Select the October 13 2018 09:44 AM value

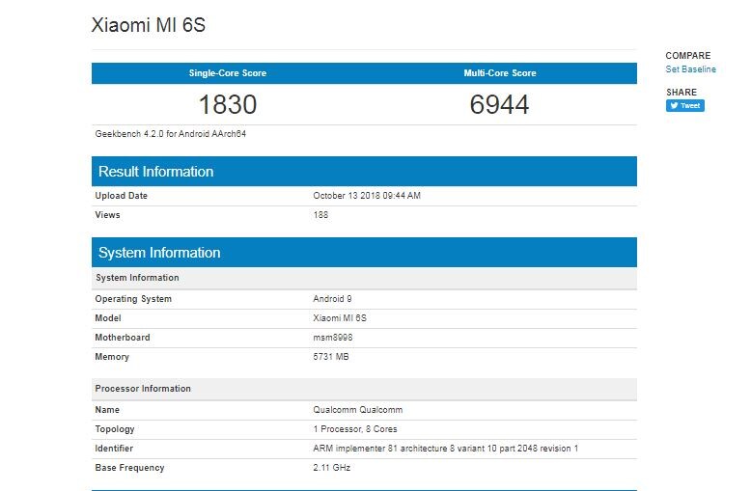[x=367, y=196]
